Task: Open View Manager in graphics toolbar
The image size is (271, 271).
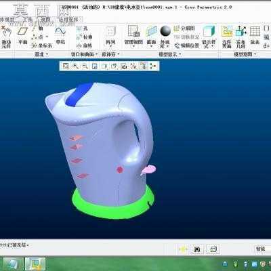Action: (124, 66)
